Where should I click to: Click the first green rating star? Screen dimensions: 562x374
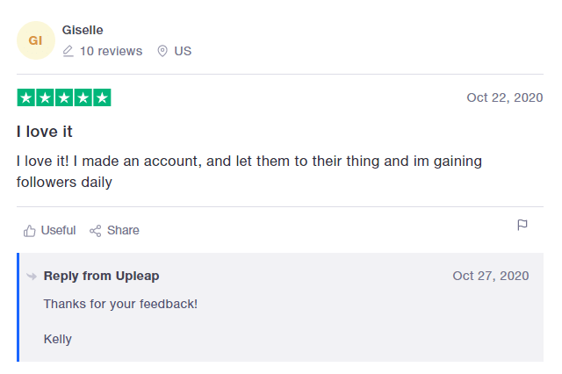pos(26,97)
